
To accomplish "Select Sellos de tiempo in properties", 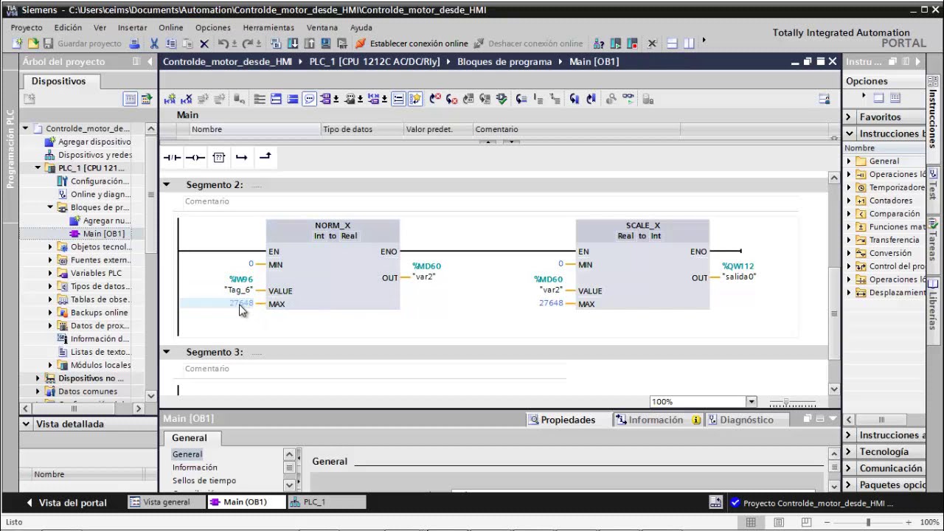I will click(204, 481).
